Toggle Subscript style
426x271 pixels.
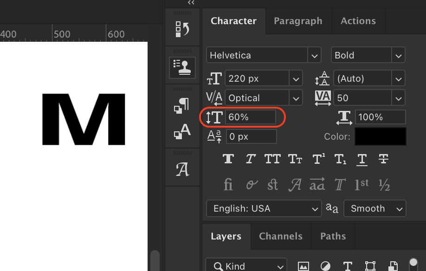341,159
